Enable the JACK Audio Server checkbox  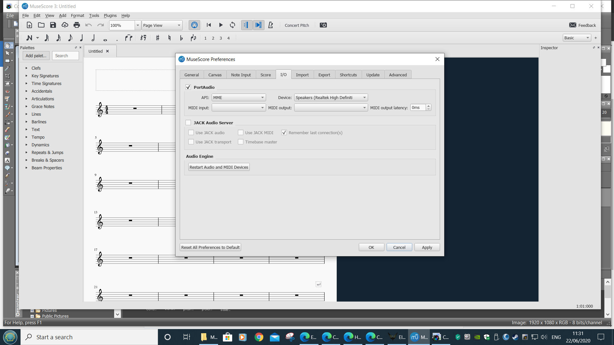[188, 123]
